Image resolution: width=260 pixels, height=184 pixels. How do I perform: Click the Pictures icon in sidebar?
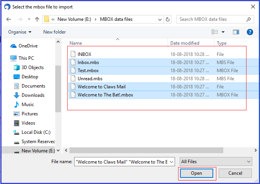click(x=17, y=114)
